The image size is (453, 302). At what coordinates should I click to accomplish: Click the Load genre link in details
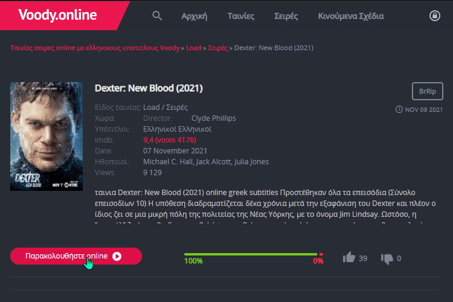point(152,108)
